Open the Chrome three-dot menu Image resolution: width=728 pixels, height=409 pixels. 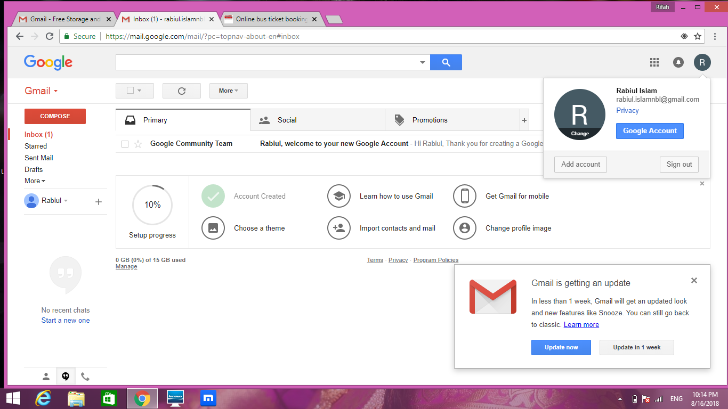point(715,36)
